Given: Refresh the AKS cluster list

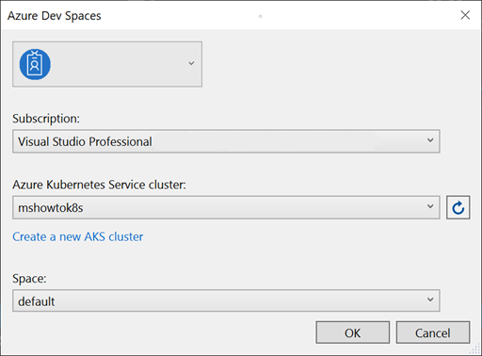Looking at the screenshot, I should point(458,207).
